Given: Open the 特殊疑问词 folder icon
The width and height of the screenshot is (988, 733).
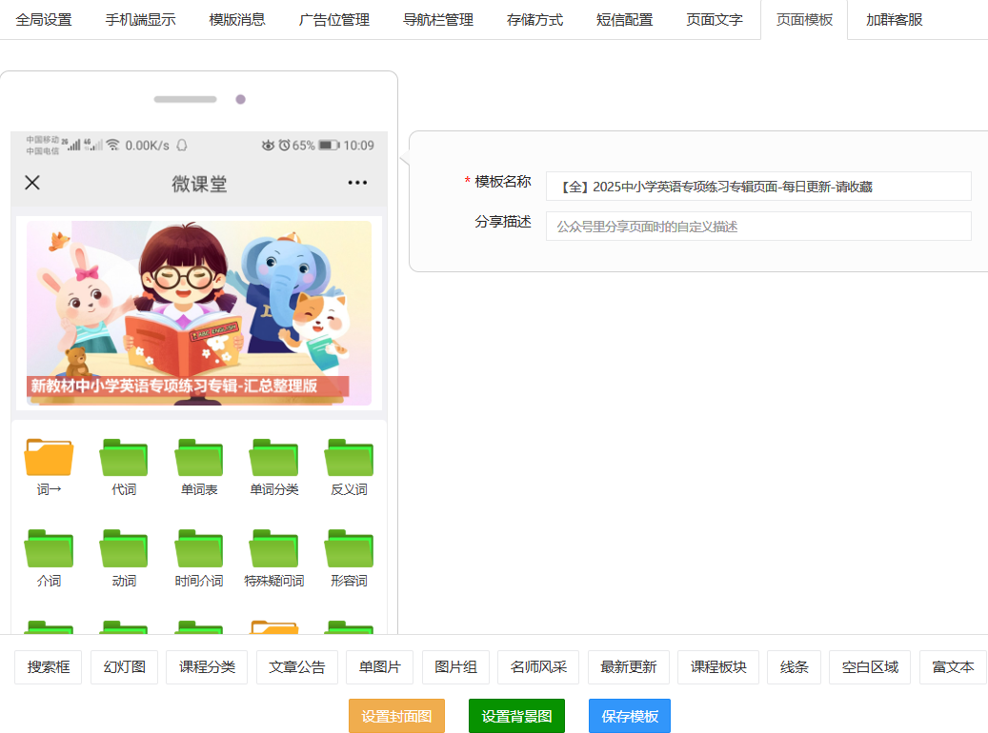Looking at the screenshot, I should click(273, 549).
